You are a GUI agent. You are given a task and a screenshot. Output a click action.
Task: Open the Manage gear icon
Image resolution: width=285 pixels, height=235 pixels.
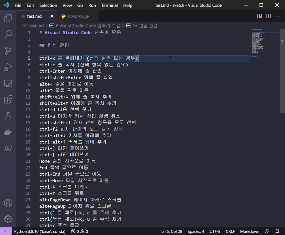tap(8, 219)
